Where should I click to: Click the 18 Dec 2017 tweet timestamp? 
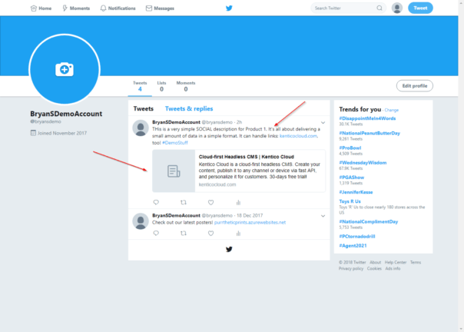point(250,216)
